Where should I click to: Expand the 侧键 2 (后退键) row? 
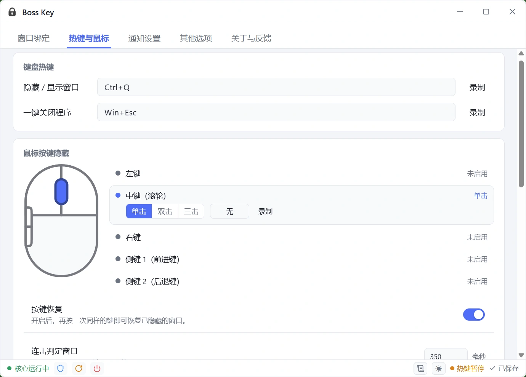point(301,281)
